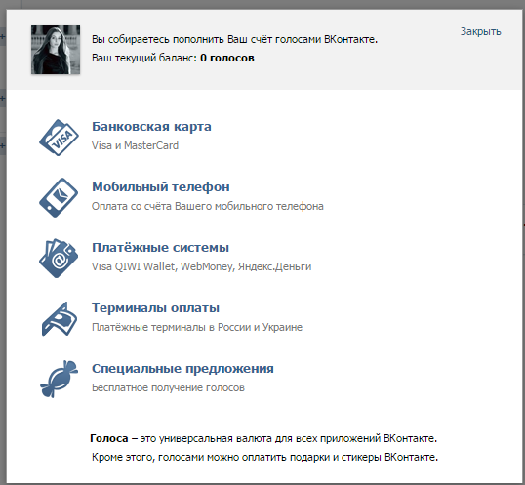Click 'Бесплатное получение голосов' subtitle

[168, 387]
